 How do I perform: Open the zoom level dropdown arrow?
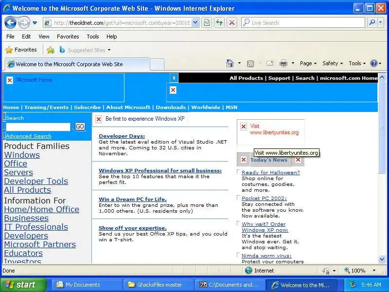click(374, 271)
